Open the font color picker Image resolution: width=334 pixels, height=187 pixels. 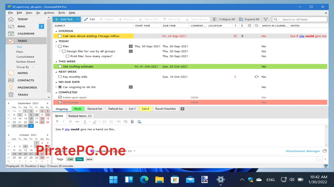click(x=90, y=122)
